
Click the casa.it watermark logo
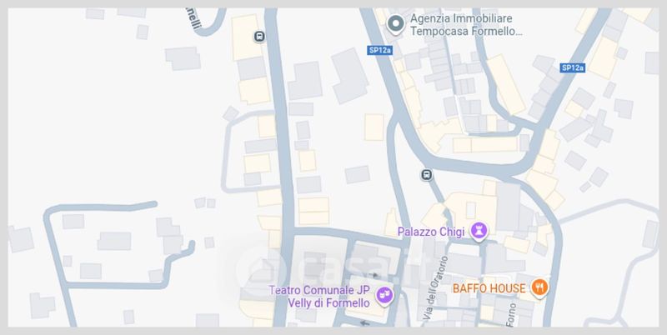pyautogui.click(x=332, y=267)
